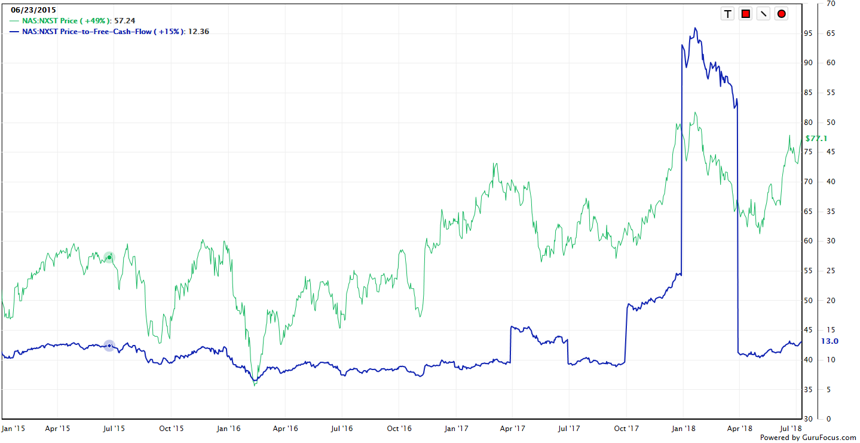
Task: Select the text annotation tool (T)
Action: tap(727, 14)
